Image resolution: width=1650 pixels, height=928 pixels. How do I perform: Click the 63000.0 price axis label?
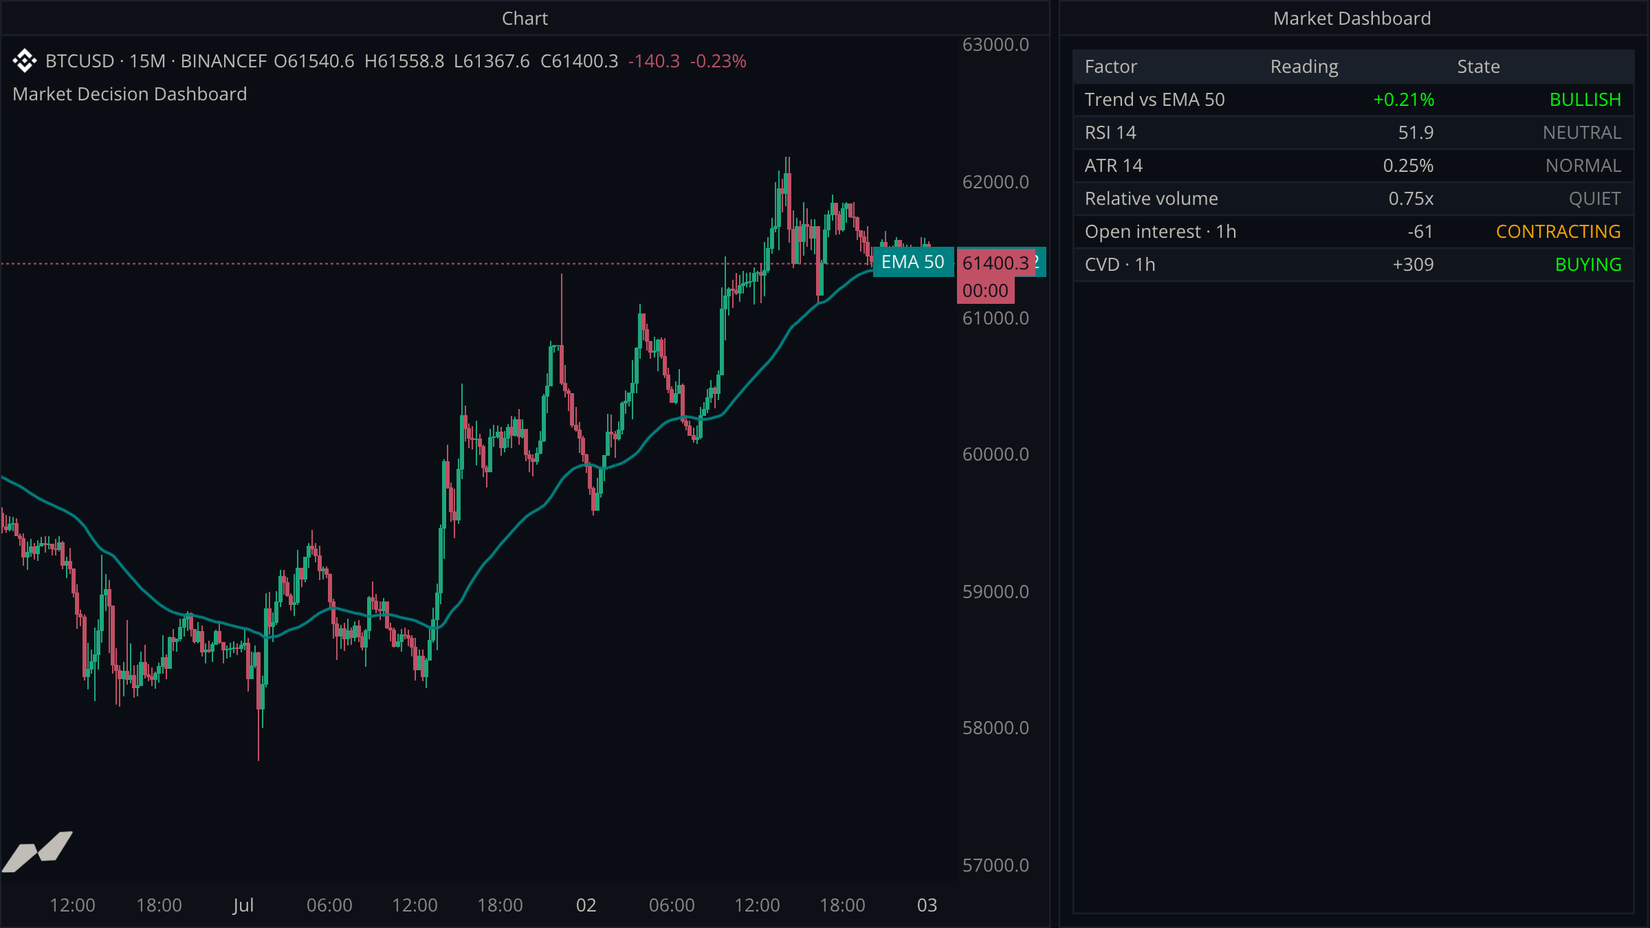(x=995, y=45)
